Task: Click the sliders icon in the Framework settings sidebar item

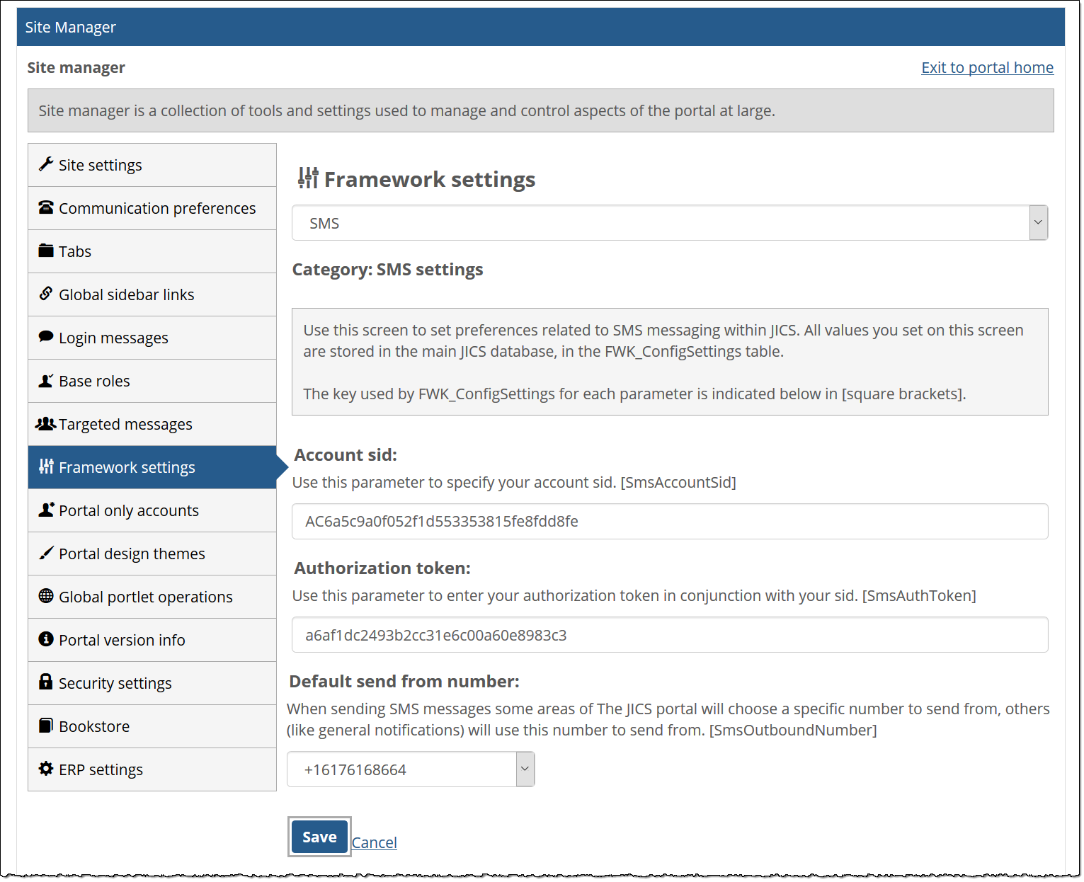Action: pyautogui.click(x=46, y=466)
